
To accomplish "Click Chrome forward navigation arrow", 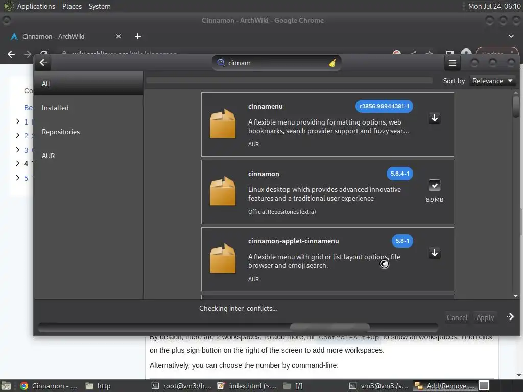I will click(x=28, y=54).
